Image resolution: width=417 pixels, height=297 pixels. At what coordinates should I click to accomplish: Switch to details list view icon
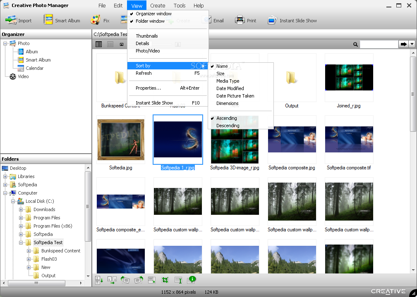98,44
